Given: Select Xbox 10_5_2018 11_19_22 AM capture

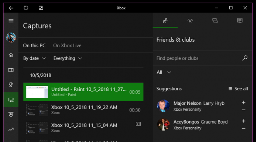Looking at the screenshot, I should point(83,110).
